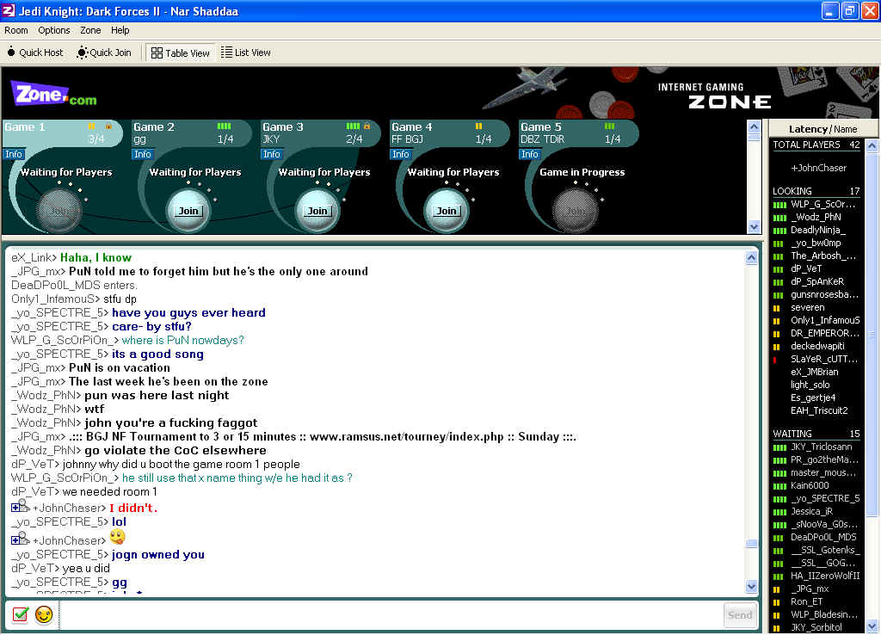The width and height of the screenshot is (881, 635).
Task: Click the chat message input field
Action: (x=391, y=614)
